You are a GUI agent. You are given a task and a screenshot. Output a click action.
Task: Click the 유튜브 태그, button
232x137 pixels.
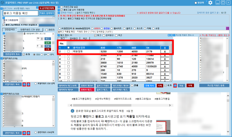click(x=87, y=90)
